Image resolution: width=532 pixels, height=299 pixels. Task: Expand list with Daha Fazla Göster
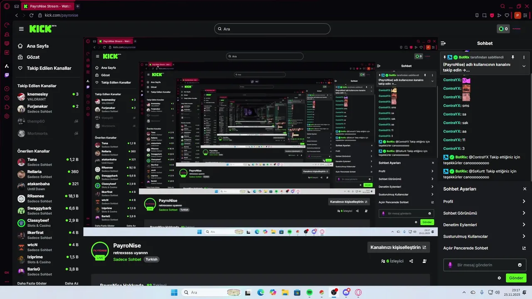click(32, 283)
